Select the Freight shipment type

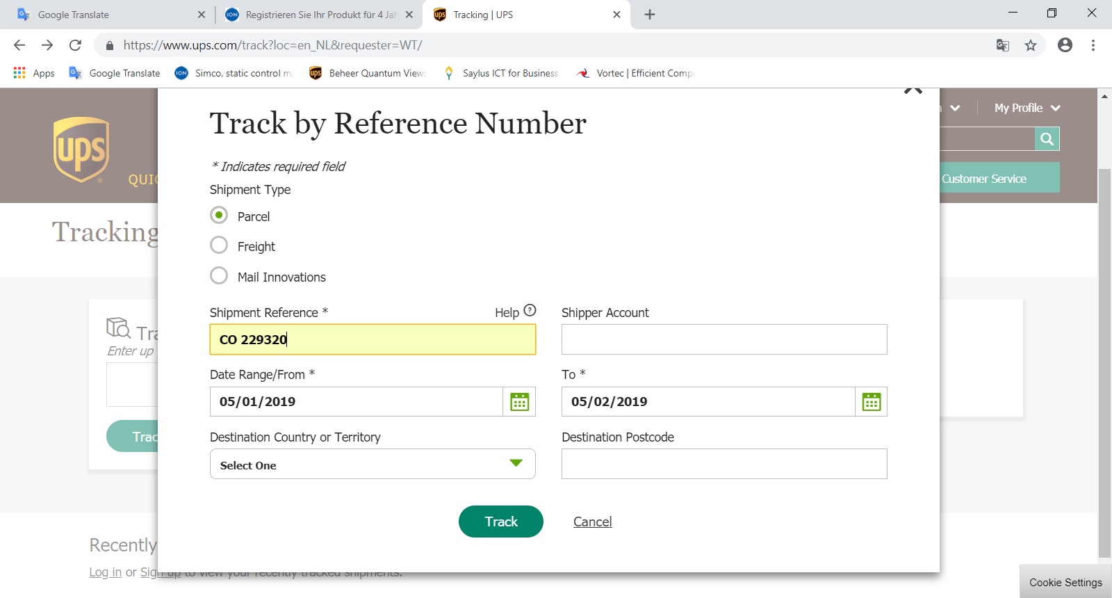pyautogui.click(x=219, y=245)
